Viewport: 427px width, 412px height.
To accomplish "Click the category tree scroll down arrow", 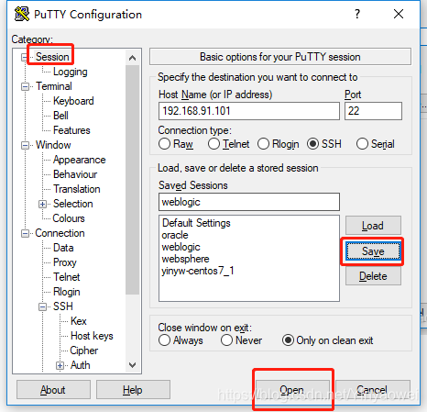I will coord(132,365).
